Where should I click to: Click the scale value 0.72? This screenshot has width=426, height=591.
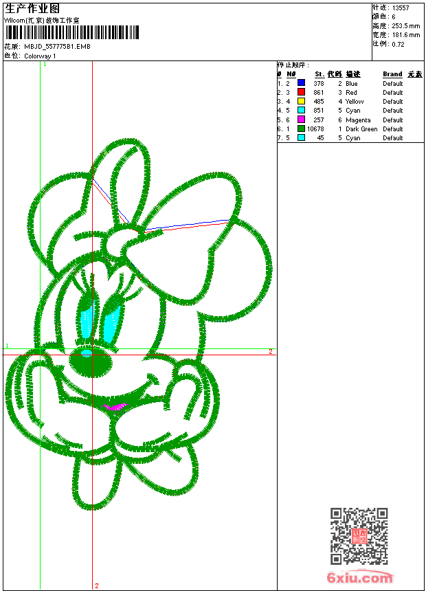[x=398, y=44]
